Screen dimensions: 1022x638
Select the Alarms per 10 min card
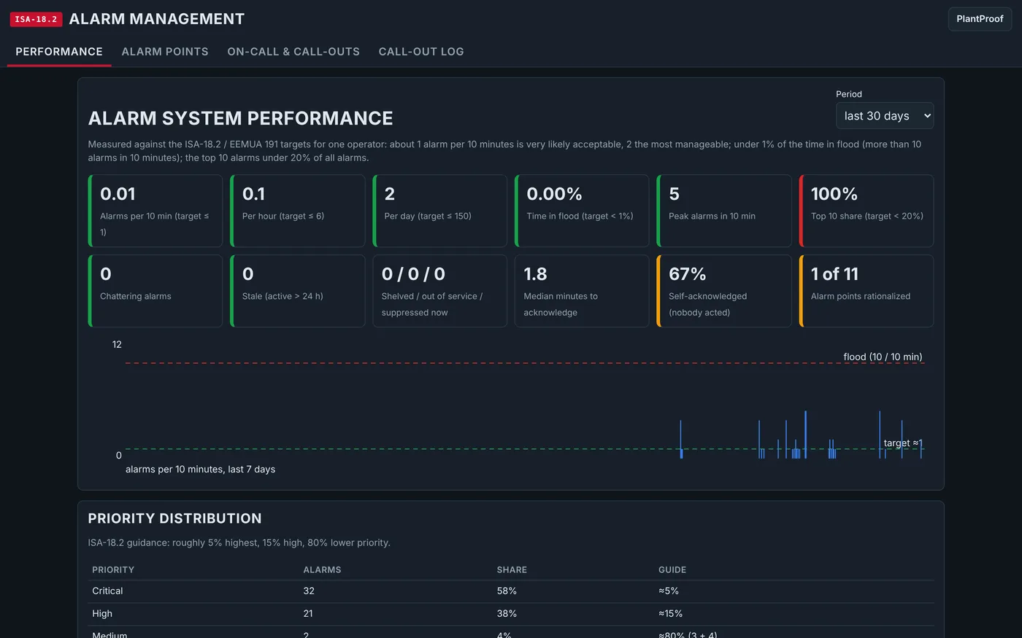155,211
